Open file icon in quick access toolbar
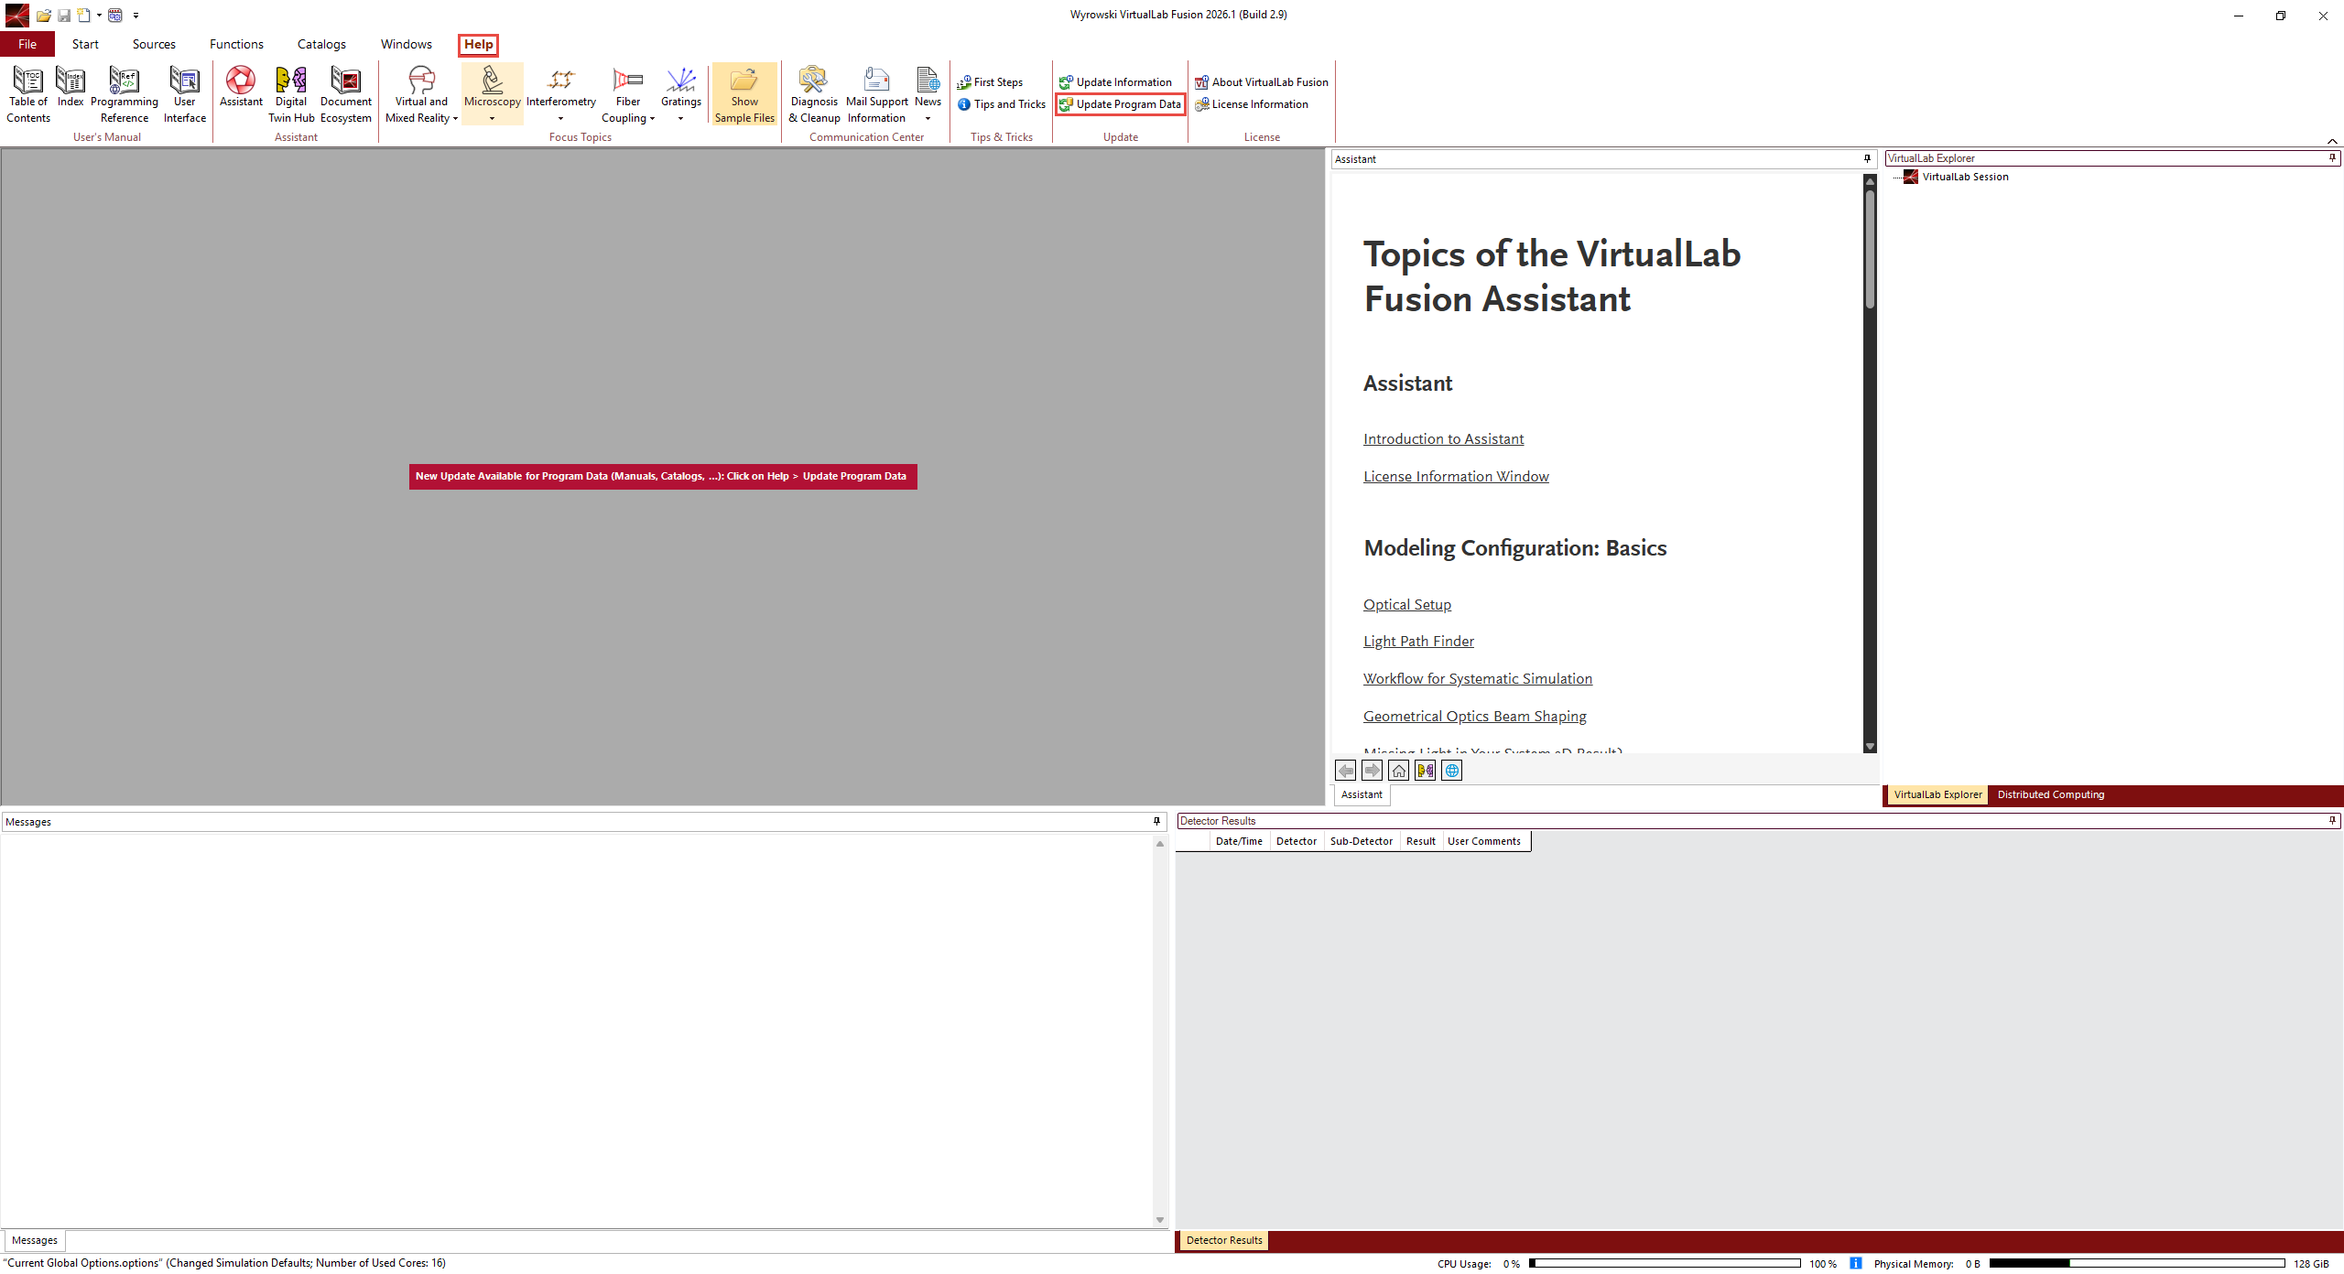 click(43, 16)
